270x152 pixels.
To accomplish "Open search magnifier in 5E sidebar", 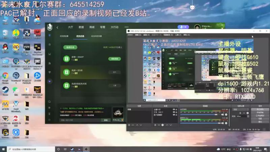I will pyautogui.click(x=49, y=102).
